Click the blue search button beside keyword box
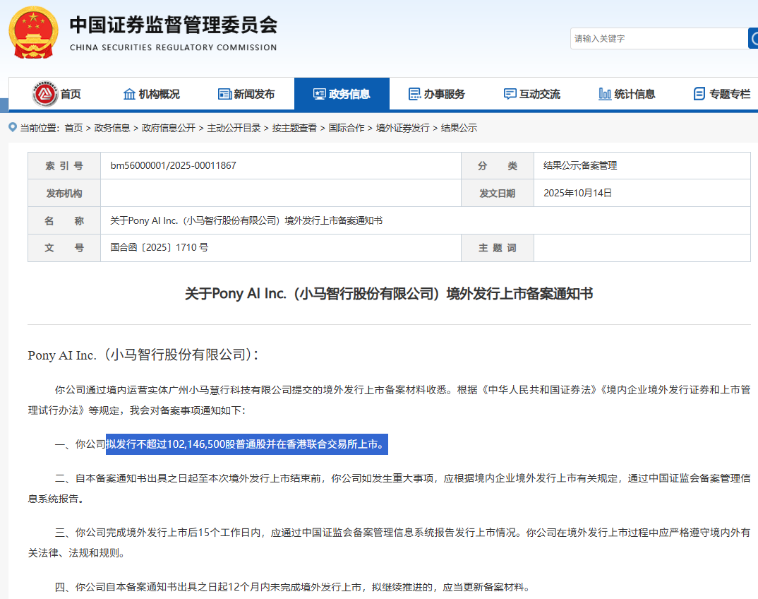 (752, 38)
